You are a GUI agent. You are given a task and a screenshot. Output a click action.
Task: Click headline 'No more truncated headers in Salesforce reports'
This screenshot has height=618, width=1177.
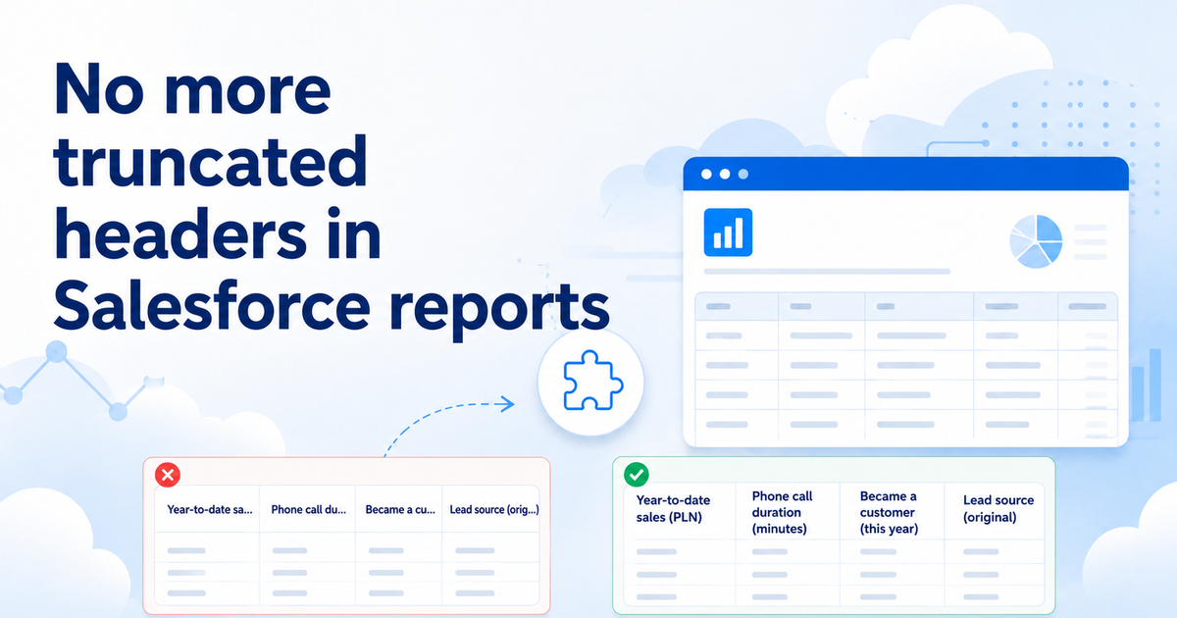point(331,201)
